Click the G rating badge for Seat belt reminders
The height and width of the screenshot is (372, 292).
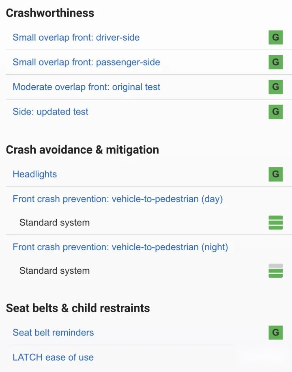click(275, 333)
